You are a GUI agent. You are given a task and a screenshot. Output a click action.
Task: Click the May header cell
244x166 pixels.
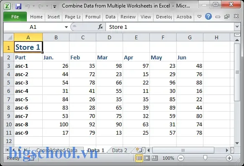tap(163, 57)
